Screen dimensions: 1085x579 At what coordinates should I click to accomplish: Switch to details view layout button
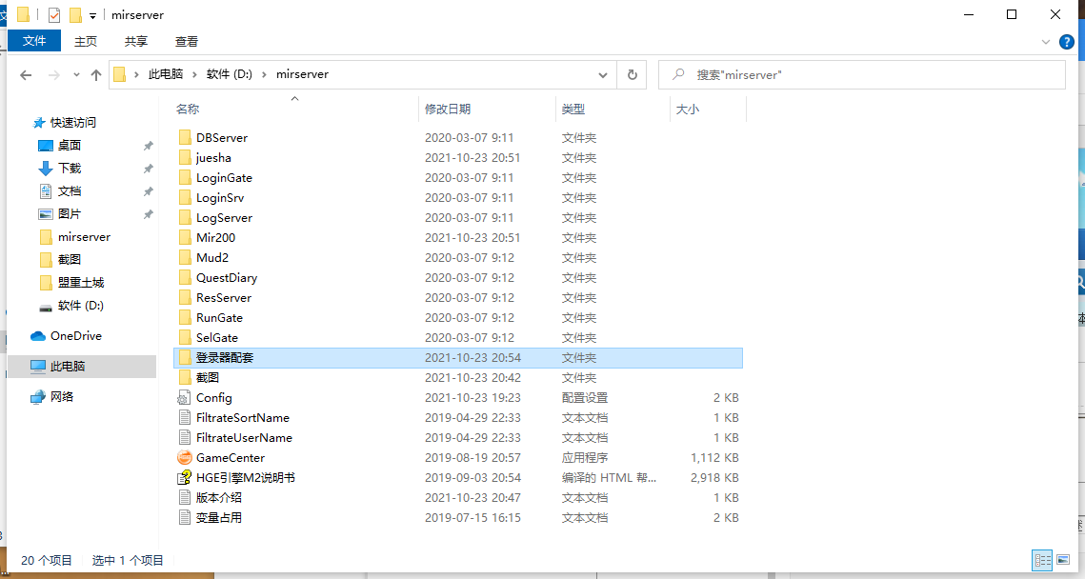point(1043,561)
